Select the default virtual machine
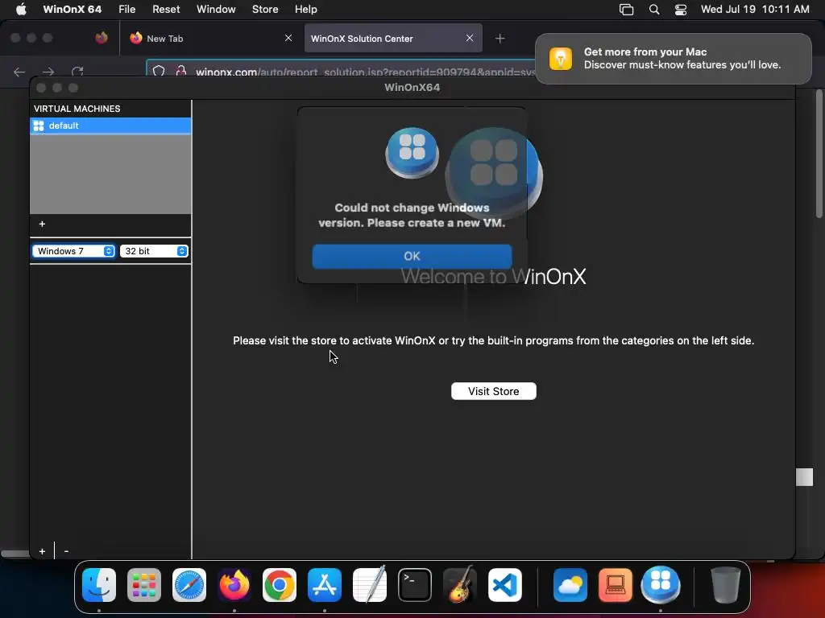Viewport: 825px width, 618px height. pyautogui.click(x=110, y=126)
